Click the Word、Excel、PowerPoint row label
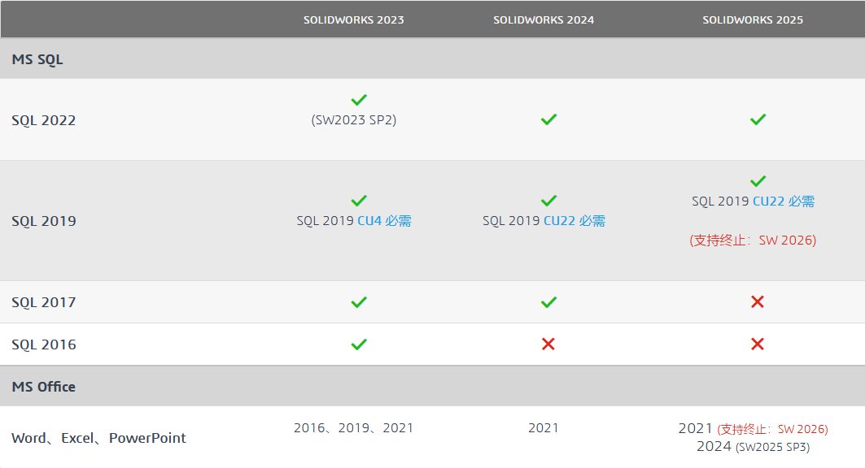Screen dimensions: 865x468 (98, 438)
